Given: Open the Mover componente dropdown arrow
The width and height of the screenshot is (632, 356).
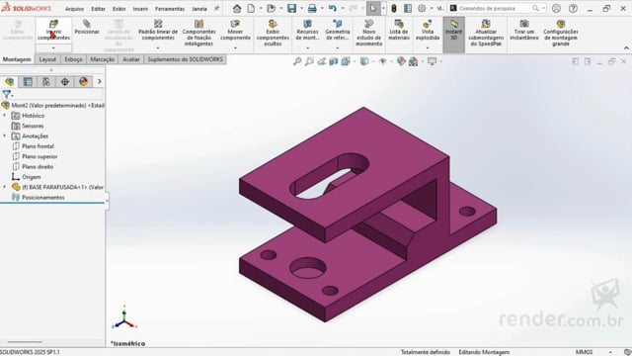Looking at the screenshot, I should 235,48.
